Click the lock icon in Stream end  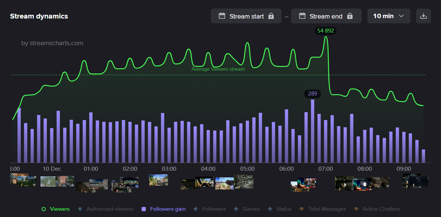350,16
